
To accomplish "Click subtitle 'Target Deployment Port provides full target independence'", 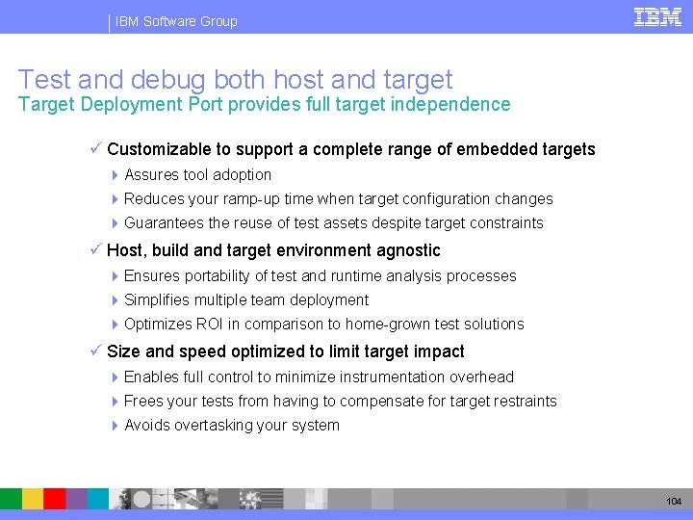I will click(265, 104).
